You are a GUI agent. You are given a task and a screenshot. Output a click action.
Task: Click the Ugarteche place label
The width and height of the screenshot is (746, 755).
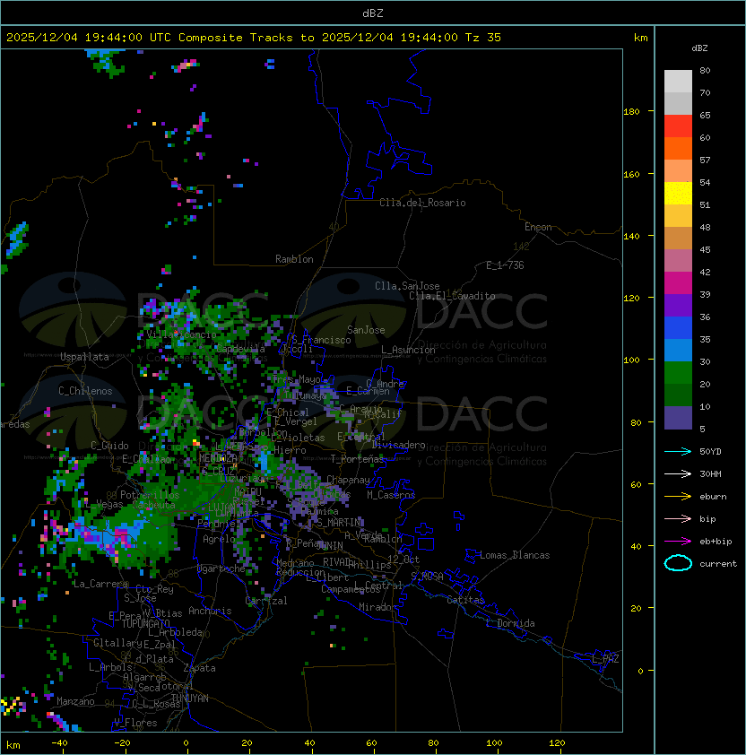[221, 568]
